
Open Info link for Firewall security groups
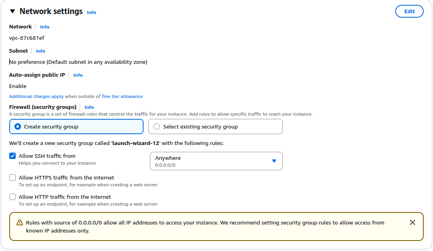pyautogui.click(x=89, y=107)
